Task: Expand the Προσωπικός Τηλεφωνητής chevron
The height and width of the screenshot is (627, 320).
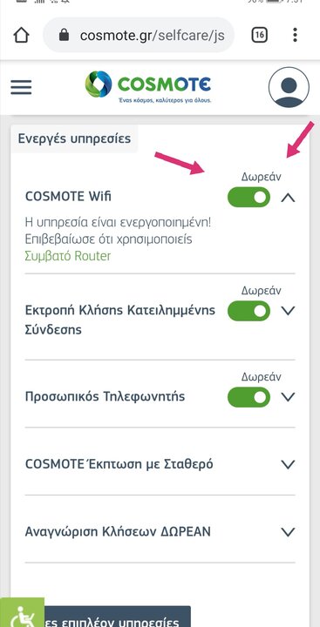Action: click(288, 397)
